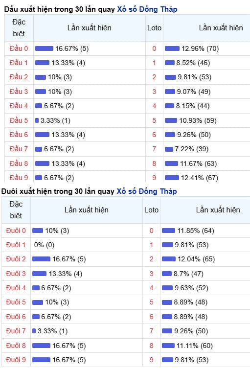Click the 0% (0) value for Đuôi 1
This screenshot has width=250, height=371.
point(44,245)
